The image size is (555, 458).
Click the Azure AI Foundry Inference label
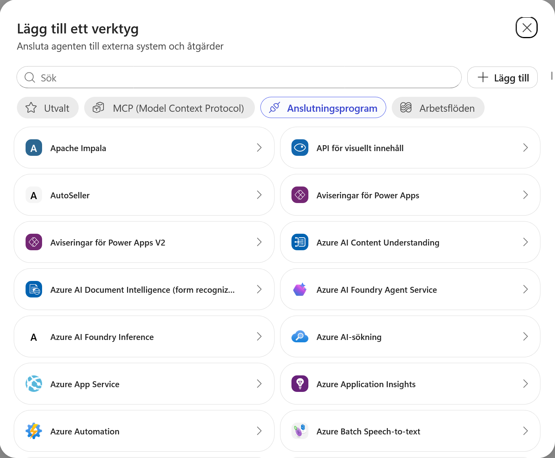[102, 337]
